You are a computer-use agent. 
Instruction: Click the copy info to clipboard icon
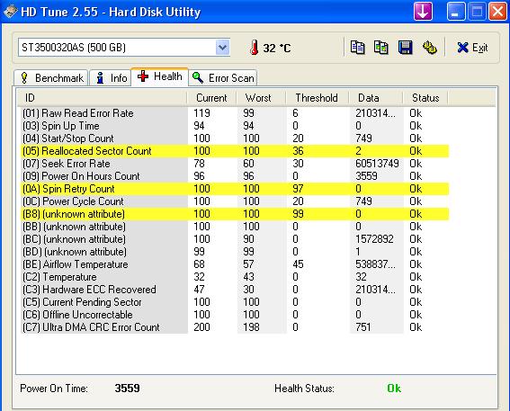(357, 48)
